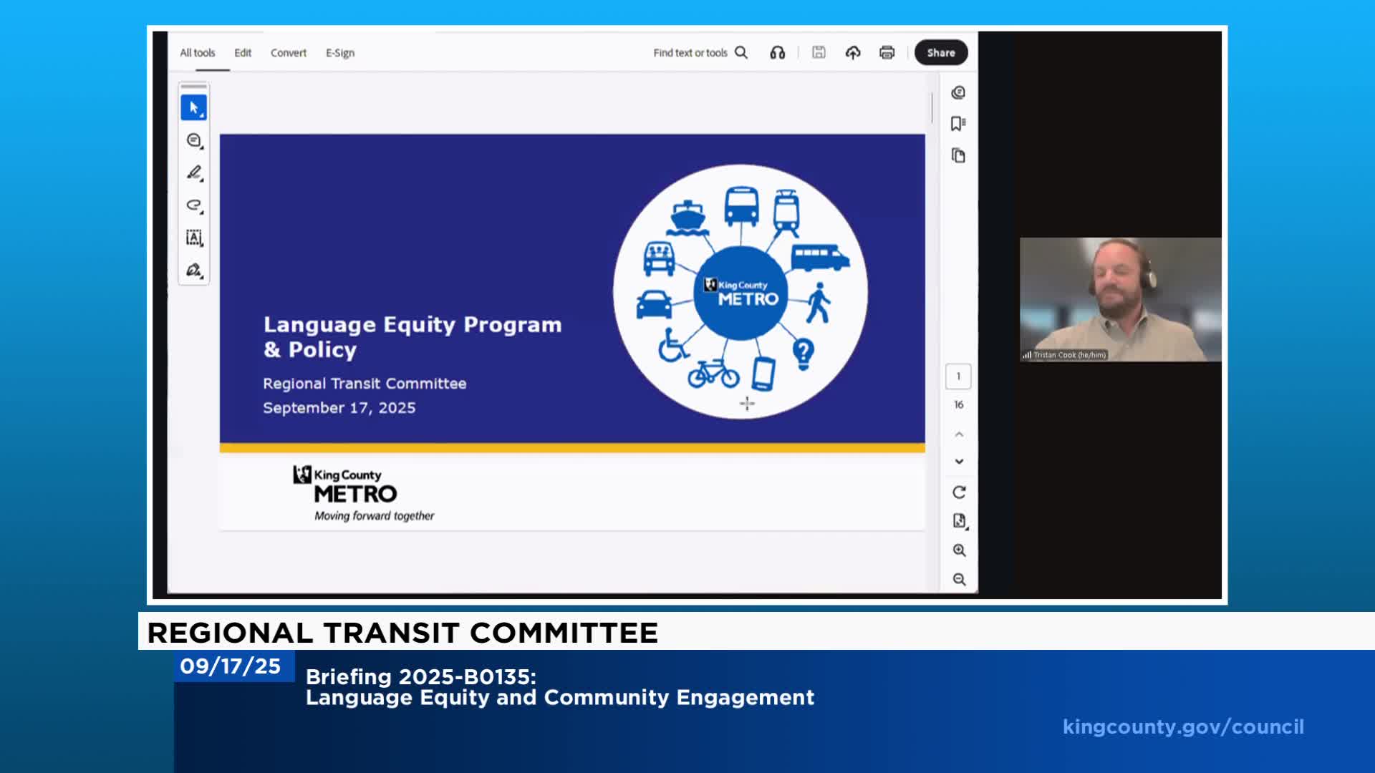The width and height of the screenshot is (1375, 773).
Task: Print the Language Equity PDF
Action: pos(886,52)
